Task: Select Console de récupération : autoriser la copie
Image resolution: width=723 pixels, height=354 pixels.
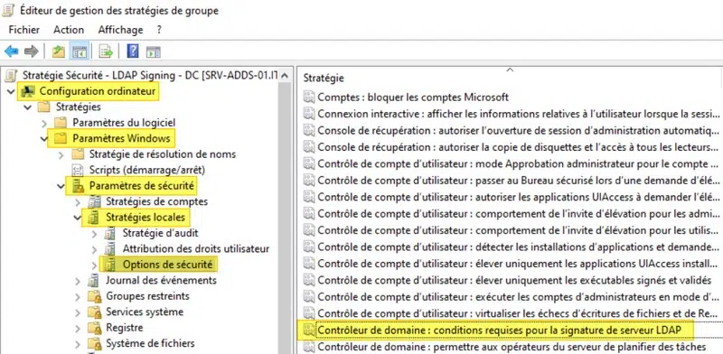Action: (518, 147)
